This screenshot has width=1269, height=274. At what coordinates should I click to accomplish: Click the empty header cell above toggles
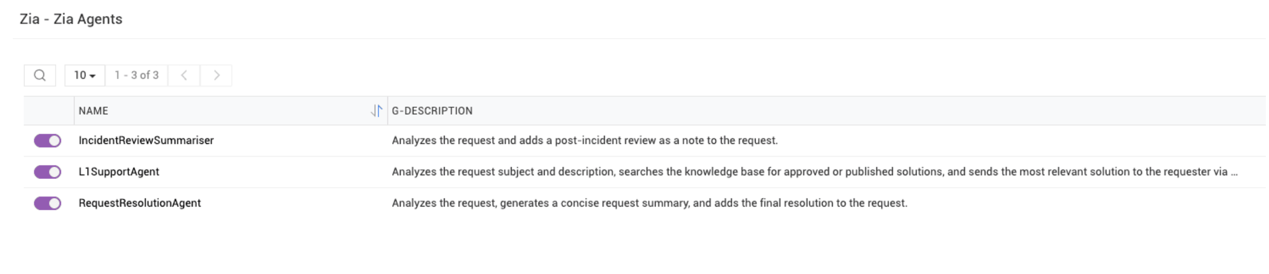click(49, 110)
